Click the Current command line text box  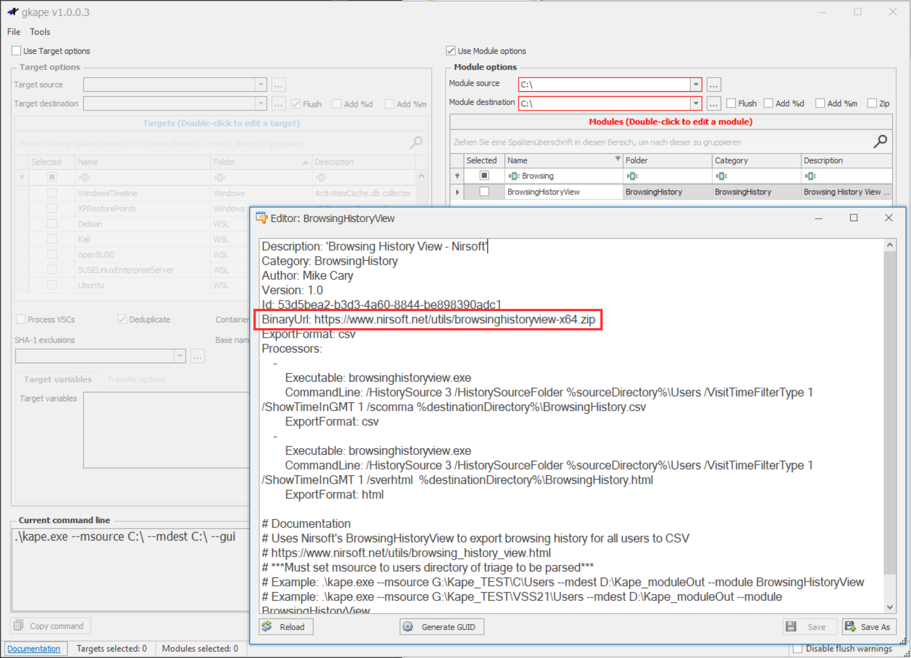130,569
